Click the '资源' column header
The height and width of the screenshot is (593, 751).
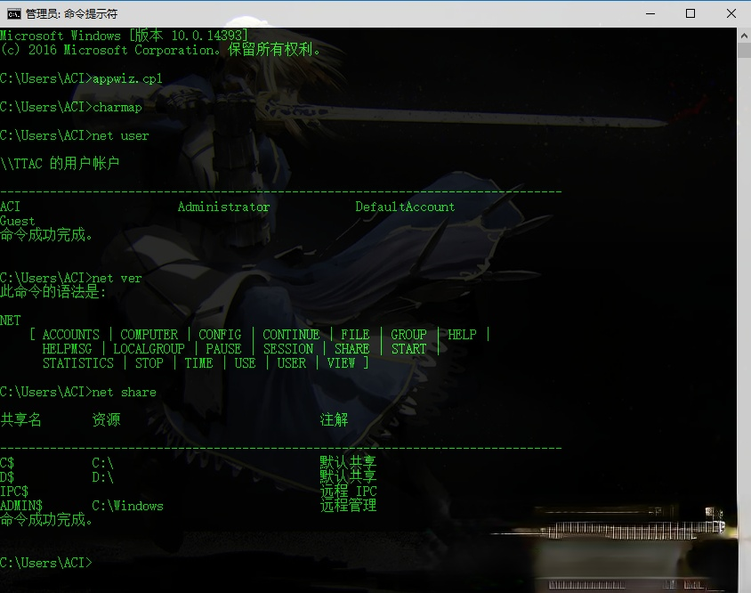(x=106, y=420)
